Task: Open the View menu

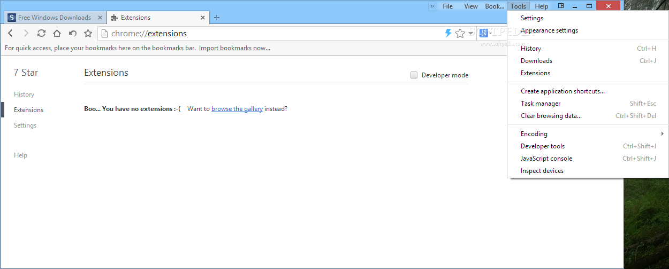Action: 471,6
